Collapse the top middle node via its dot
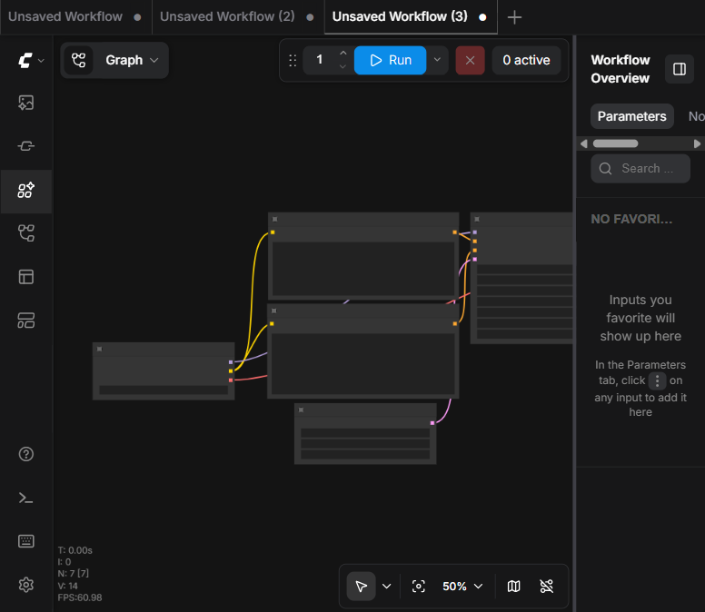Viewport: 705px width, 612px height. tap(274, 219)
